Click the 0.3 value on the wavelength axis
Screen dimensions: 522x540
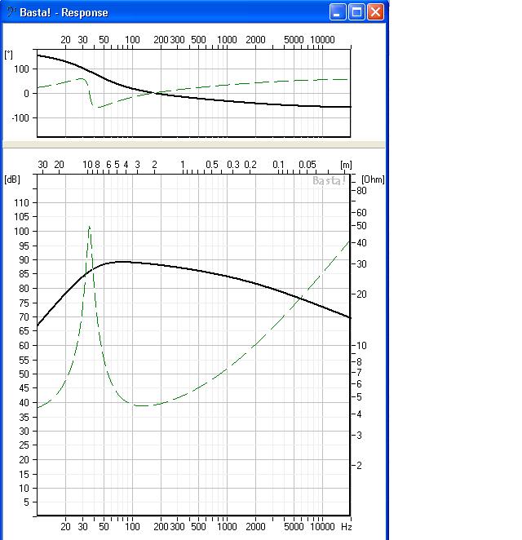pos(233,165)
